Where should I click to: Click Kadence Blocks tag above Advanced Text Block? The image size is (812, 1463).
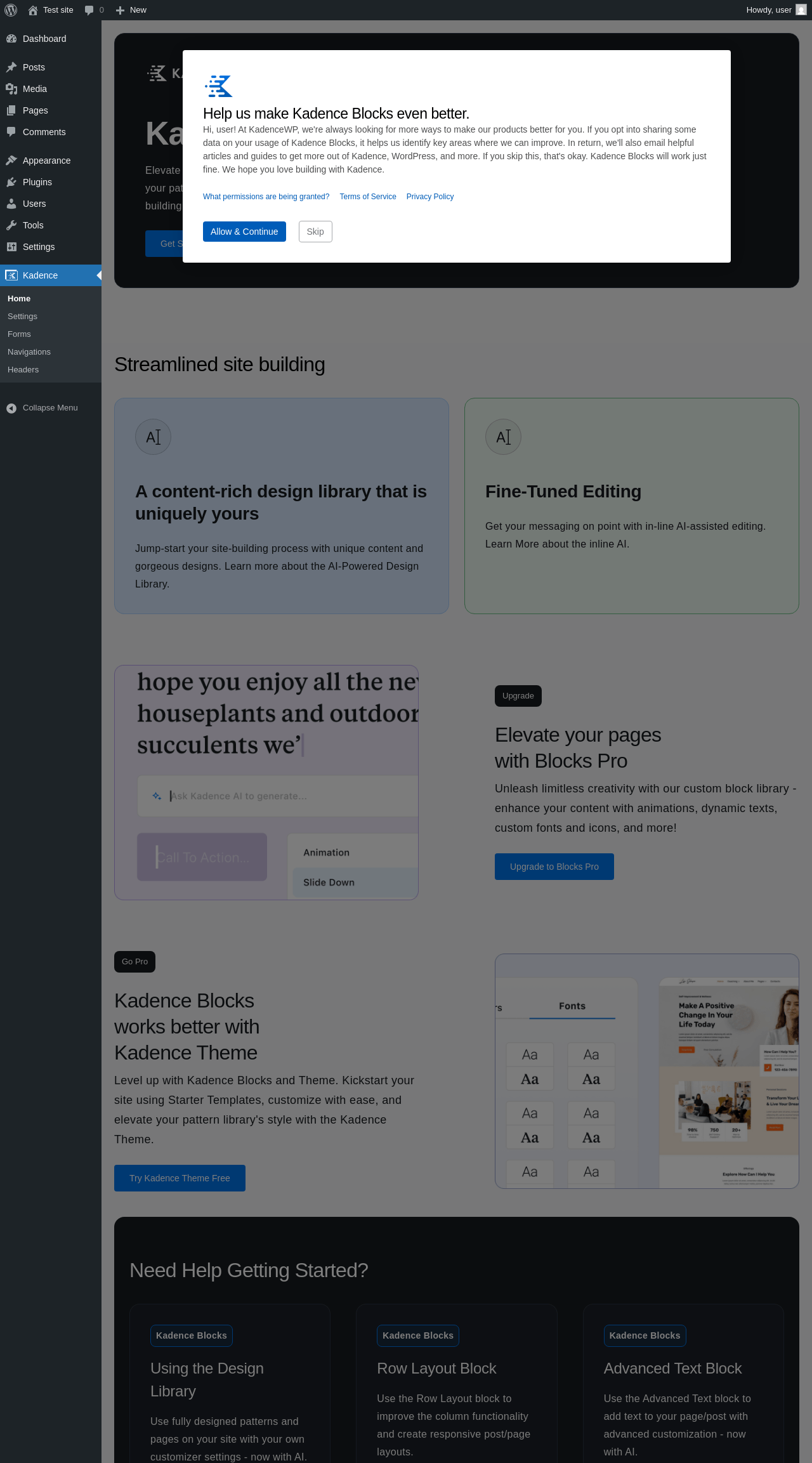pyautogui.click(x=645, y=1335)
